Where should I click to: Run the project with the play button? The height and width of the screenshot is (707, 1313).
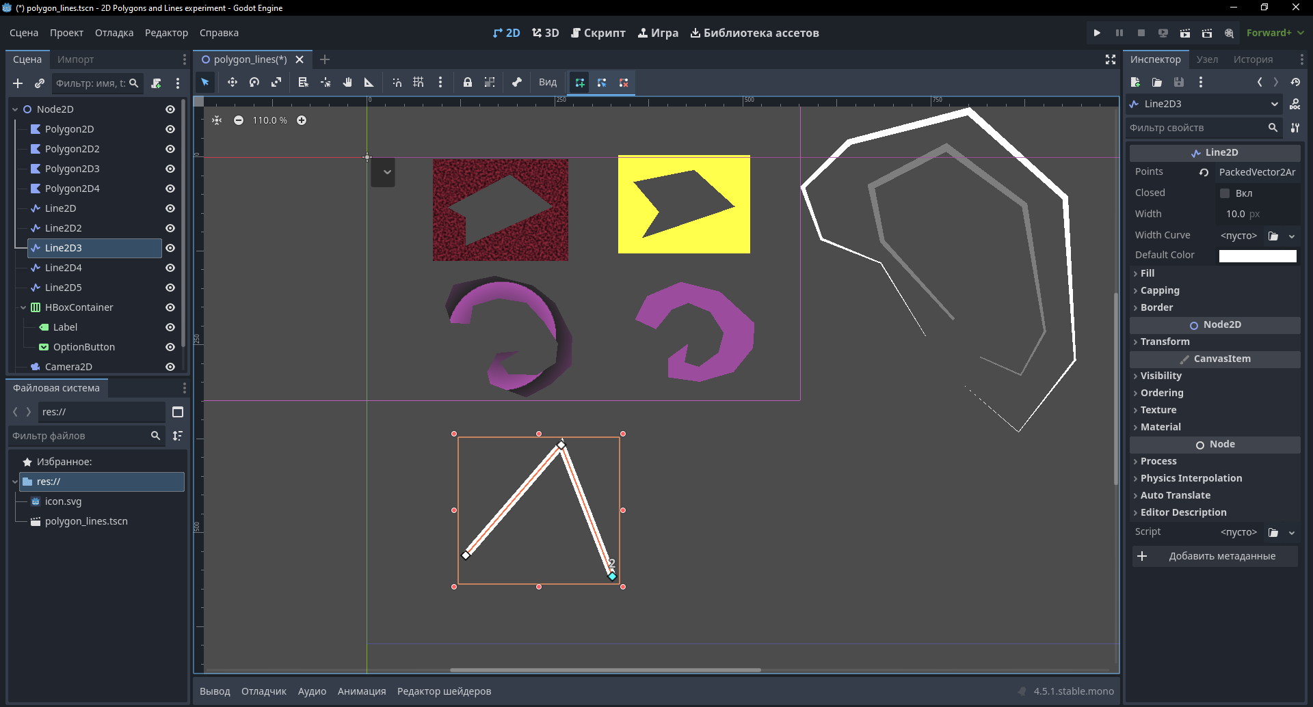pos(1097,33)
